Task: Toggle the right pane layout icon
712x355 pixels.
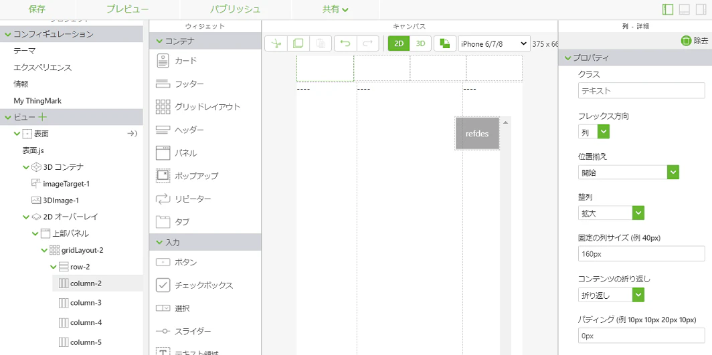Action: [701, 9]
